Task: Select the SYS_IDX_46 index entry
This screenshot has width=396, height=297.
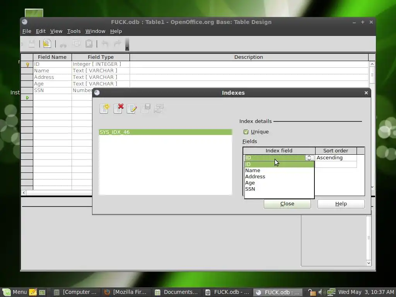Action: pyautogui.click(x=166, y=132)
